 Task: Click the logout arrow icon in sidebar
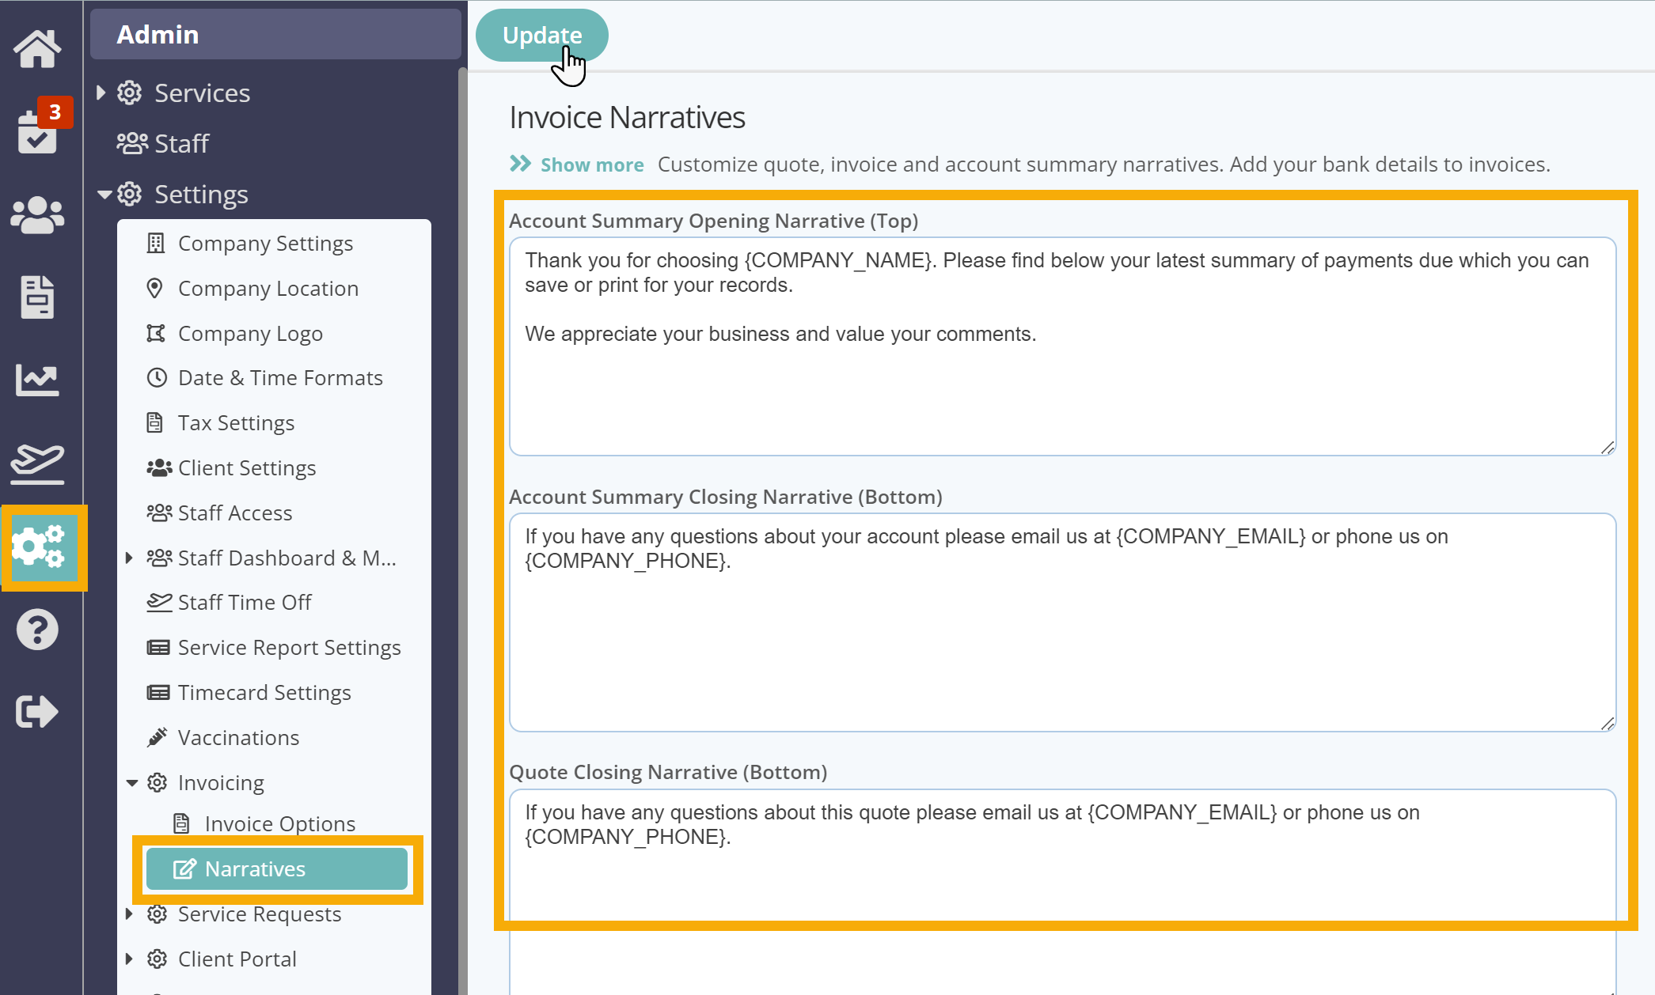pos(37,711)
